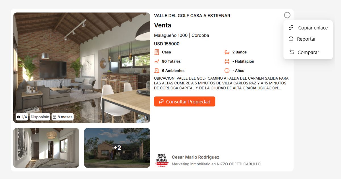Open the Cesar Mario Rodriguez agent name

tap(196, 157)
